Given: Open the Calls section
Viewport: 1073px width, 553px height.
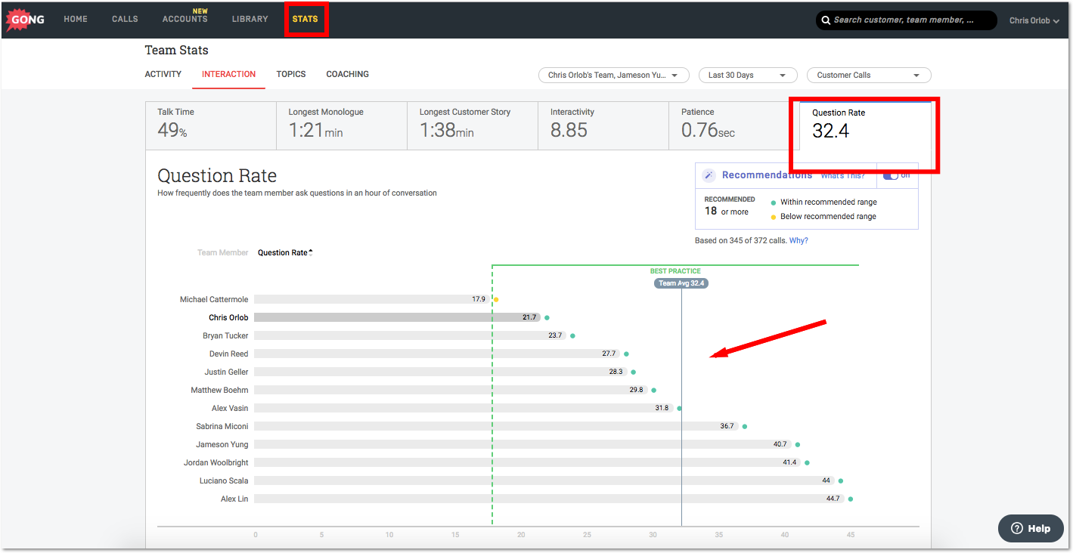Looking at the screenshot, I should (125, 19).
